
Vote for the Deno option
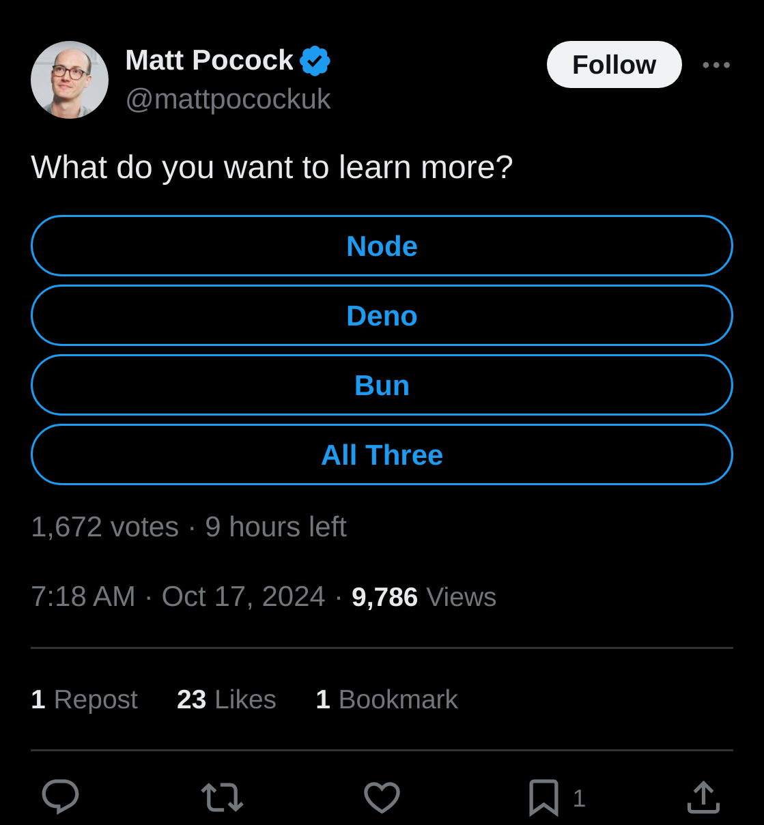pos(382,315)
